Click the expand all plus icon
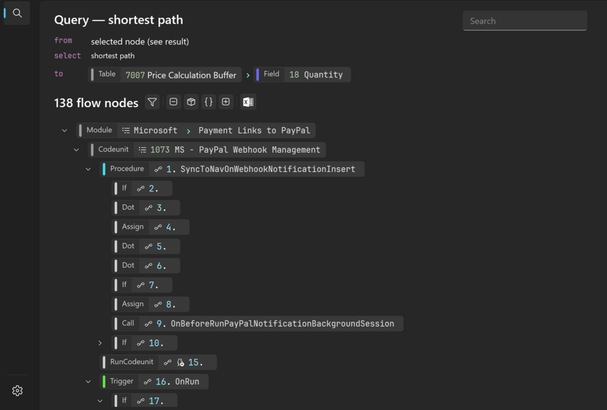This screenshot has width=607, height=410. click(x=226, y=102)
